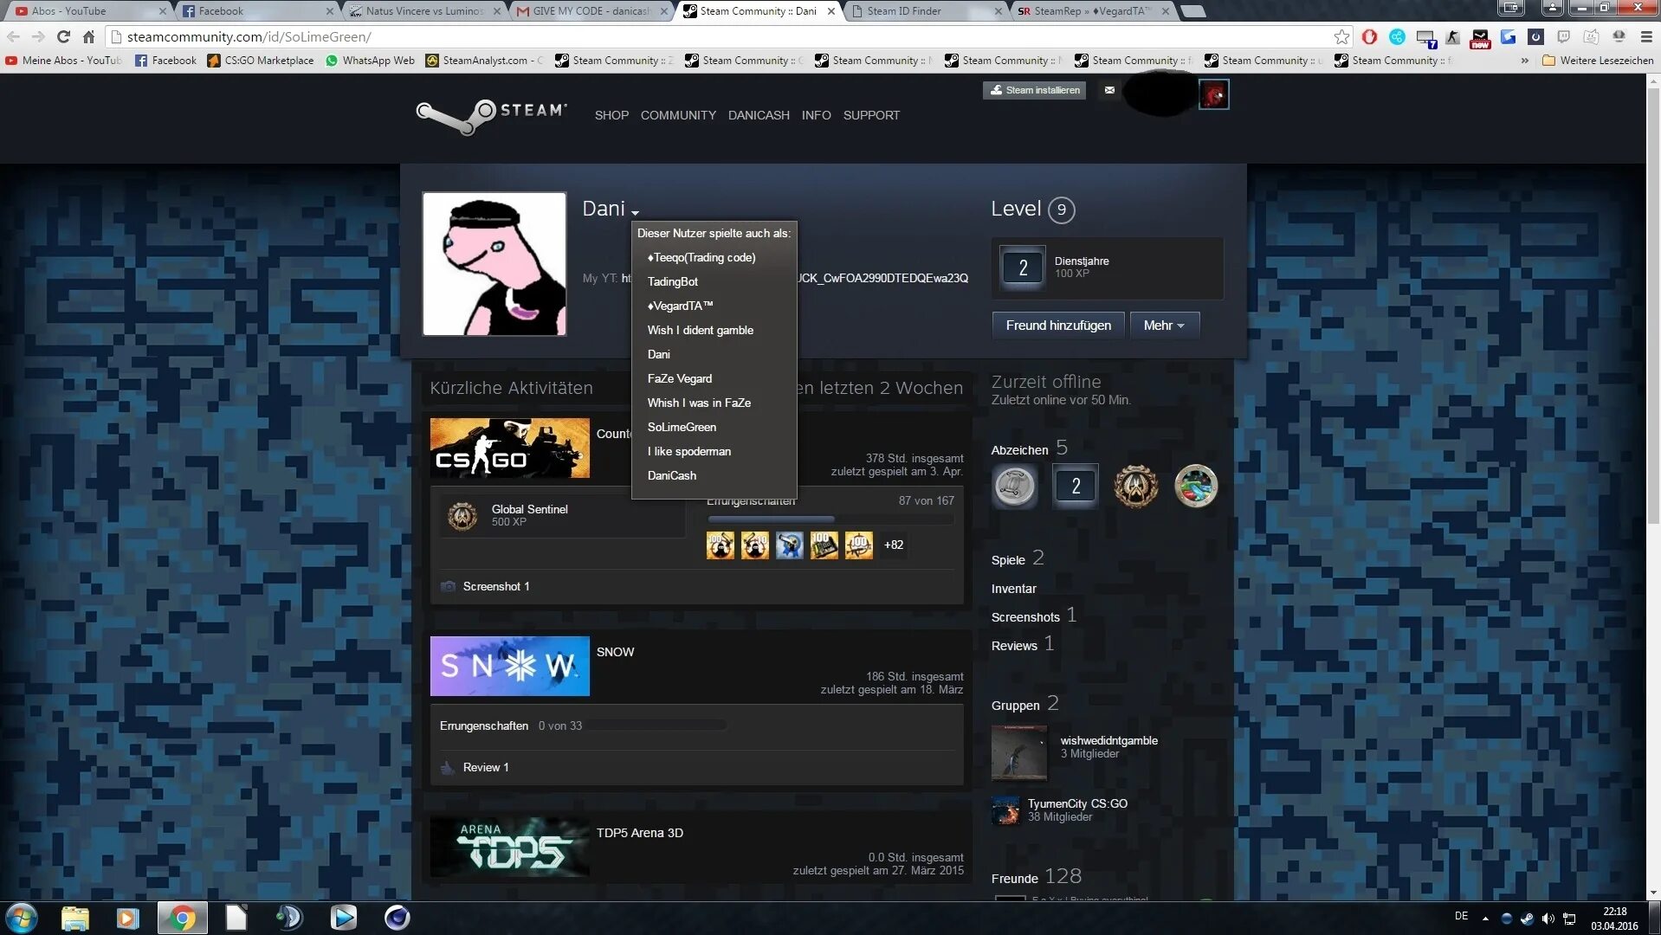Image resolution: width=1661 pixels, height=935 pixels.
Task: Collapse the Dani name history dropdown arrow
Action: (635, 212)
